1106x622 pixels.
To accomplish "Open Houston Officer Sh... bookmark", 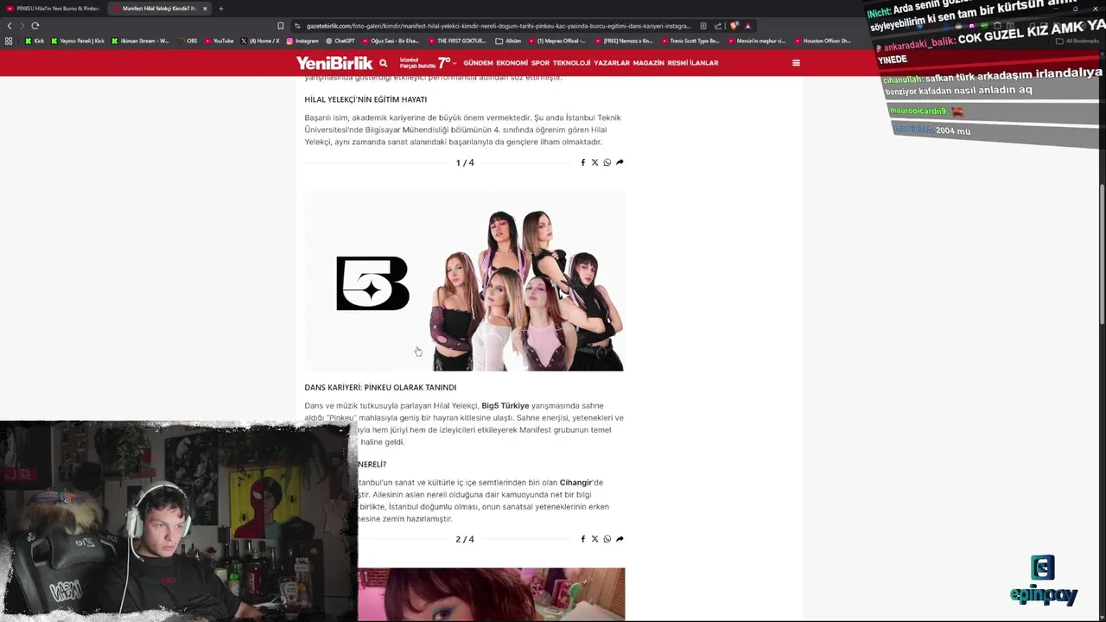I will pos(823,41).
